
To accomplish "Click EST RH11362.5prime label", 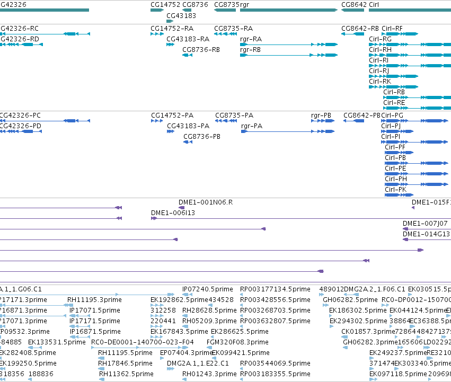I will (x=126, y=374).
